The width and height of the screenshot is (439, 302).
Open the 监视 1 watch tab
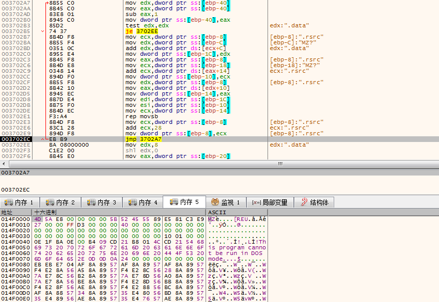pos(226,202)
